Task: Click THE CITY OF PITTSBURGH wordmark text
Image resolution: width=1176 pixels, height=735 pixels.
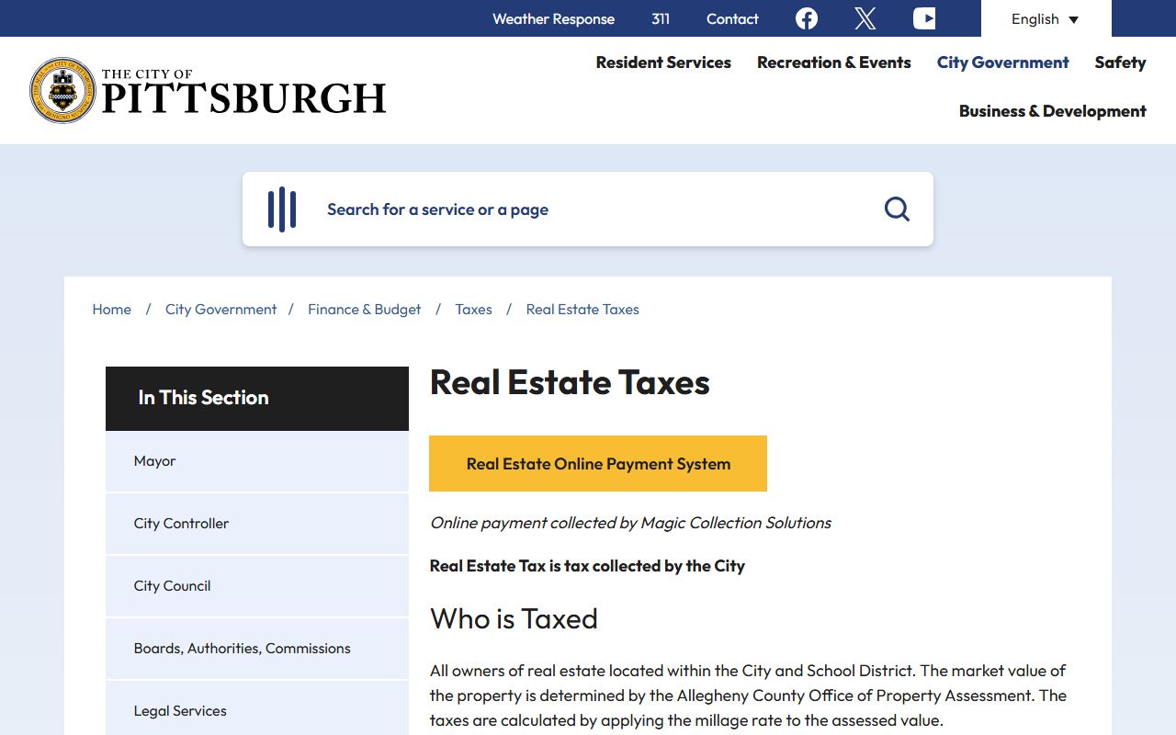Action: tap(243, 92)
